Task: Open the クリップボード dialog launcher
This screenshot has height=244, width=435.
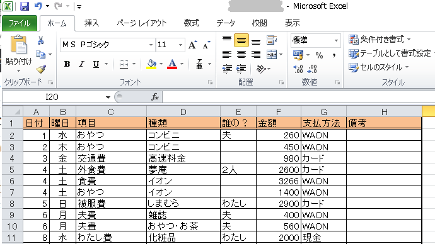Action: click(x=50, y=82)
